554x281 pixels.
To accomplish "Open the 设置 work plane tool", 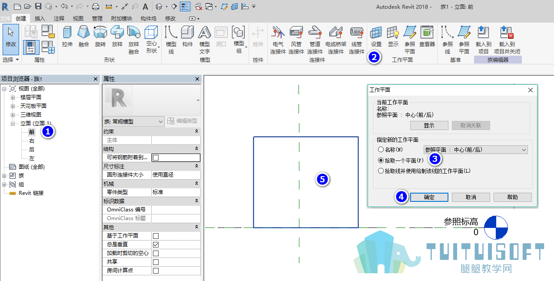I will click(x=376, y=36).
